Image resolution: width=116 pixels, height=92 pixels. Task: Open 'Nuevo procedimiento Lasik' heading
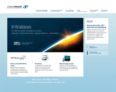(x=18, y=65)
